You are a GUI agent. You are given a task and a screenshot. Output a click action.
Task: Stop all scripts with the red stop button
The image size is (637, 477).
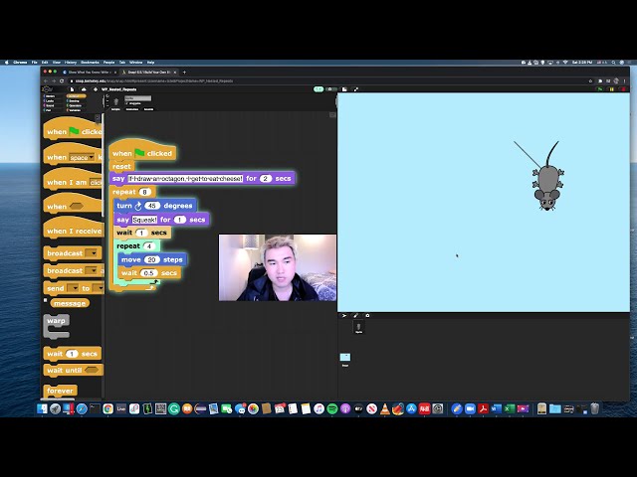coord(623,89)
